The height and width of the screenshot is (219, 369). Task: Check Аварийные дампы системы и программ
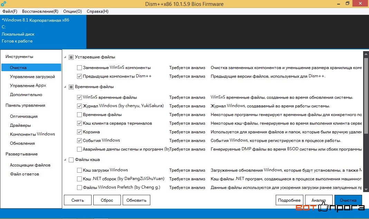tap(79, 149)
